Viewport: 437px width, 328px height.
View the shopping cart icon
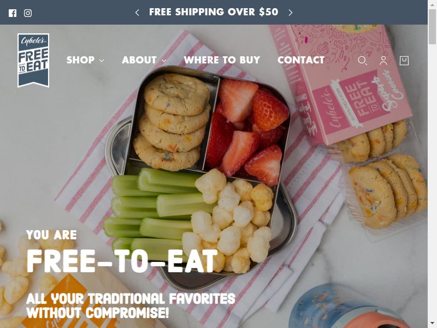pyautogui.click(x=404, y=61)
